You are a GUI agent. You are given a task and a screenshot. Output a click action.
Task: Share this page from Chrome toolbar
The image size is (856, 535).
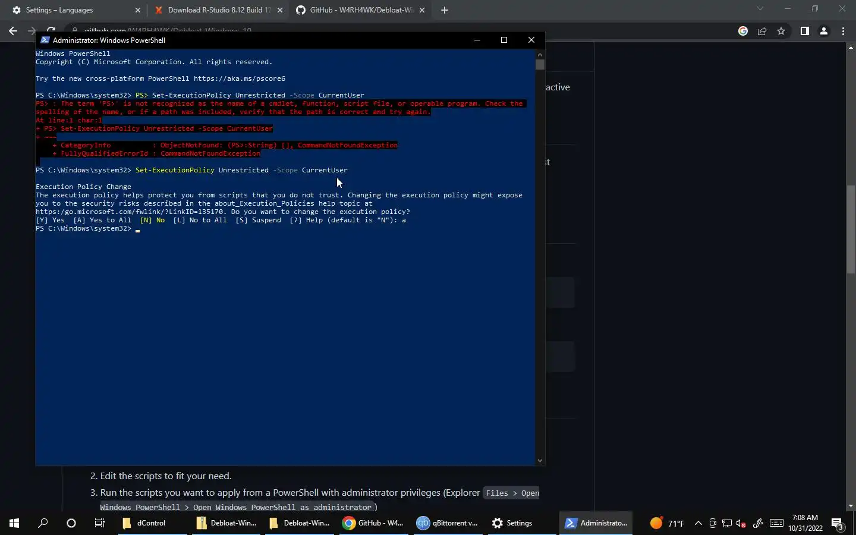click(x=762, y=31)
